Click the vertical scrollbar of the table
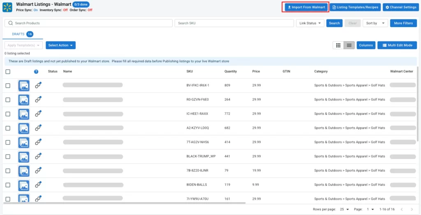421x215 pixels. pos(418,104)
